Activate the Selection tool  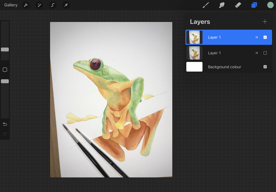[53, 5]
